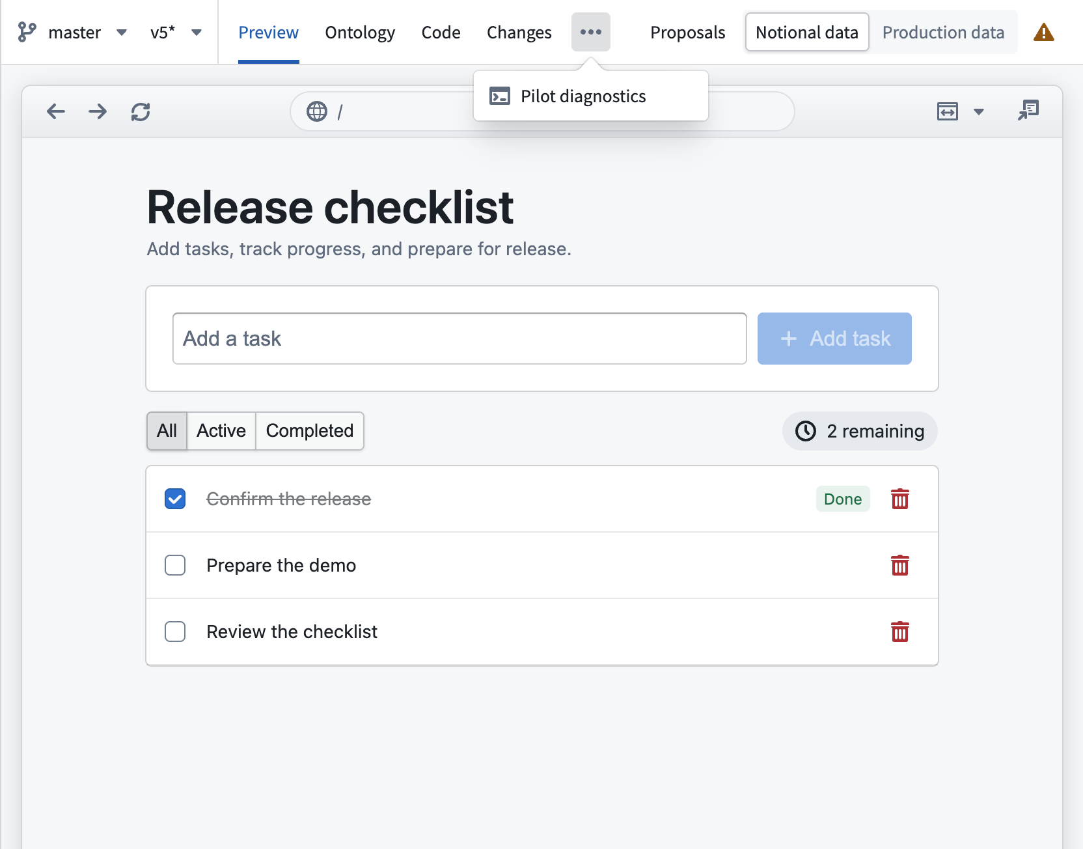1083x849 pixels.
Task: Expand the preview size dropdown arrow
Action: (x=979, y=112)
